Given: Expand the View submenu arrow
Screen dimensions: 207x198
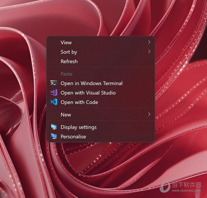Looking at the screenshot, I should tap(149, 42).
